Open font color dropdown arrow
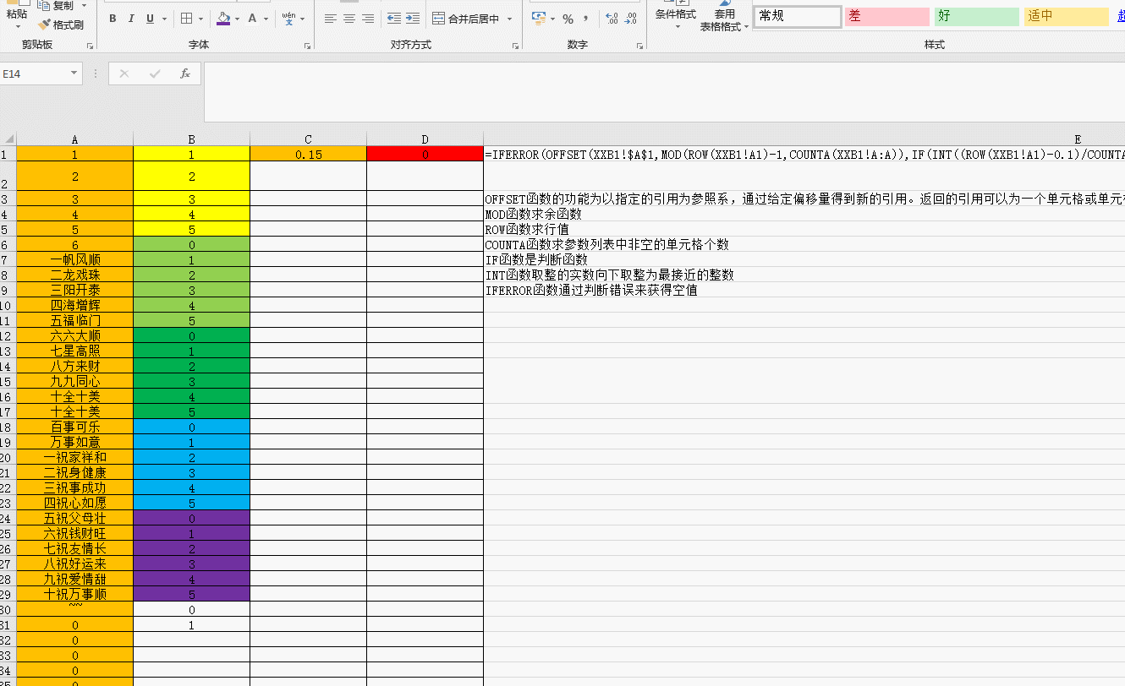The image size is (1125, 686). pos(266,19)
